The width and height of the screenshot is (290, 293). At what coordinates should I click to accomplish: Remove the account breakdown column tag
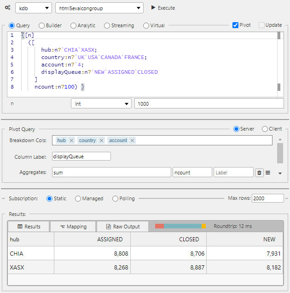[x=132, y=140]
